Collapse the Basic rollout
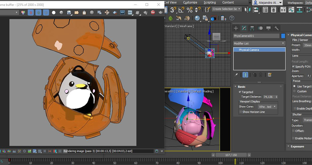The width and height of the screenshot is (312, 165). [x=242, y=87]
